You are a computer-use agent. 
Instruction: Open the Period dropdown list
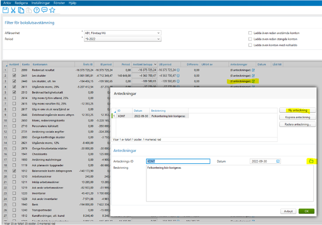pyautogui.click(x=158, y=39)
